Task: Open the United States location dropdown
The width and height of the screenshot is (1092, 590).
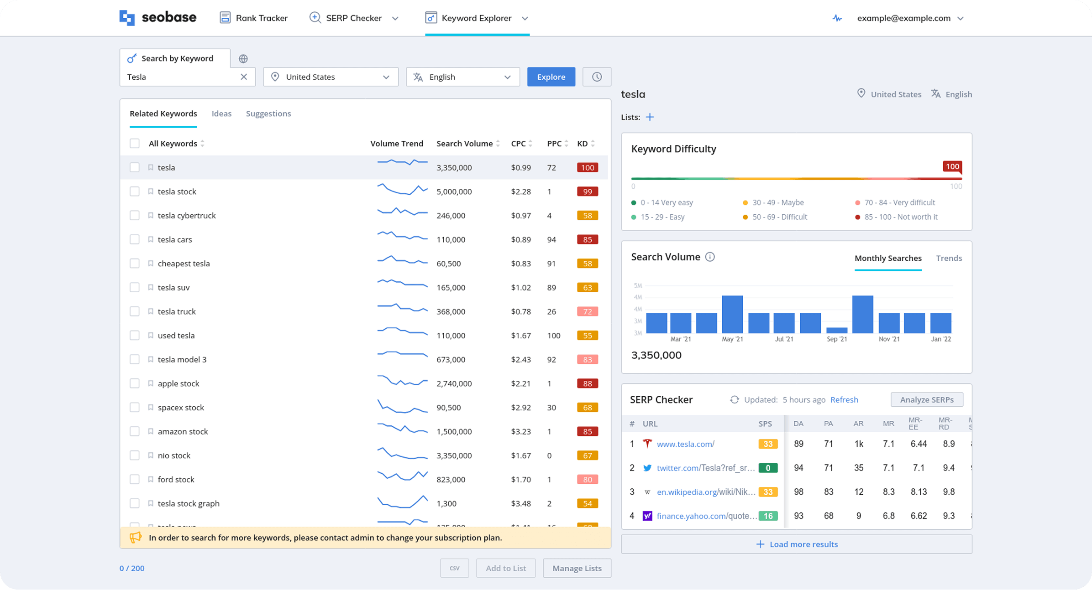Action: 331,77
